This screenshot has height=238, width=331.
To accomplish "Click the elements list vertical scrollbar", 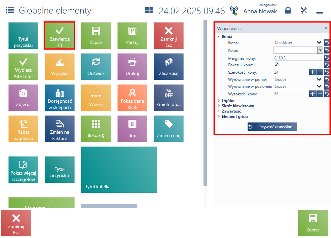I will tap(205, 103).
